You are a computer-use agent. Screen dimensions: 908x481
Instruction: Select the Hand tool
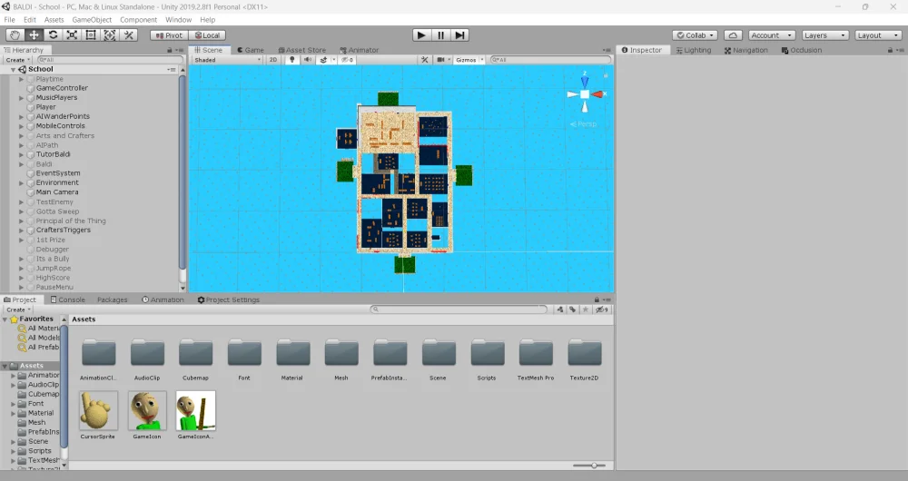(x=15, y=34)
